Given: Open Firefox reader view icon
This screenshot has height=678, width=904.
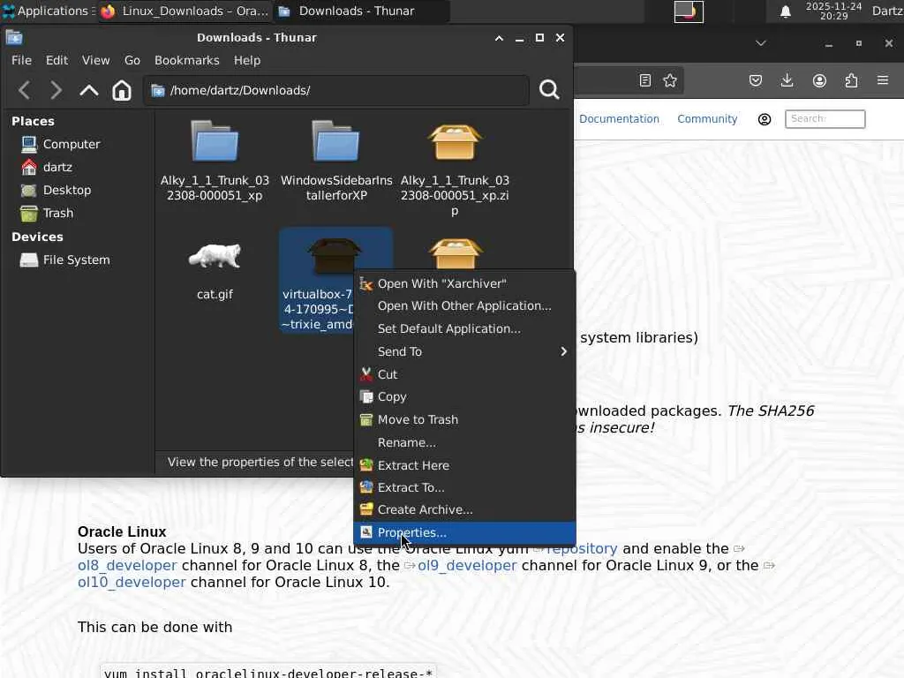Looking at the screenshot, I should click(645, 80).
